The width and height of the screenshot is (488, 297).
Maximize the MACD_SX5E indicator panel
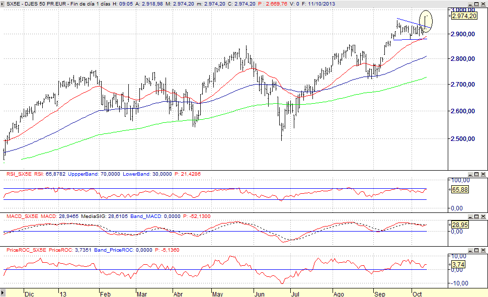coord(476,216)
